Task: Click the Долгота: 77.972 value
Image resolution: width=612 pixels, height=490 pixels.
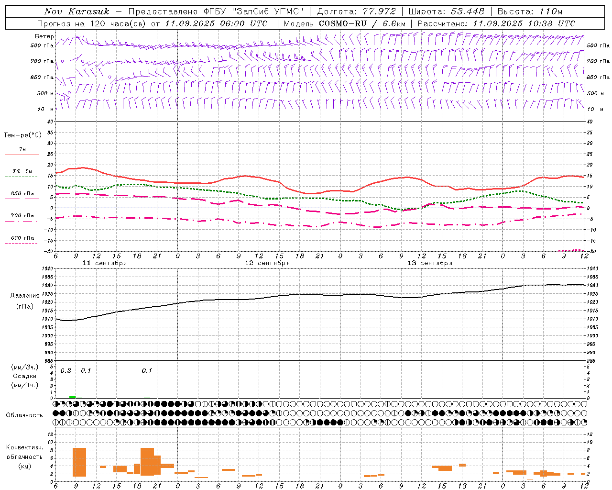Action: 357,11
